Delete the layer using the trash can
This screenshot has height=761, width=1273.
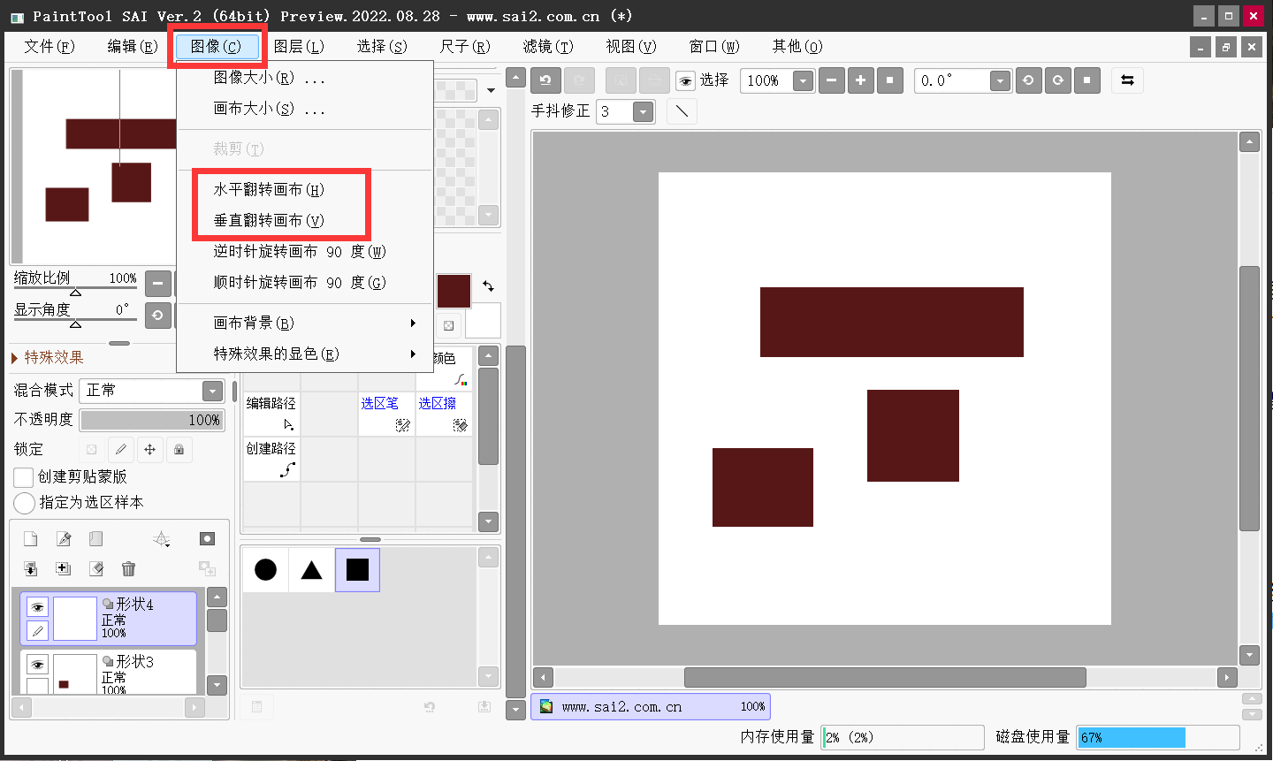point(128,569)
